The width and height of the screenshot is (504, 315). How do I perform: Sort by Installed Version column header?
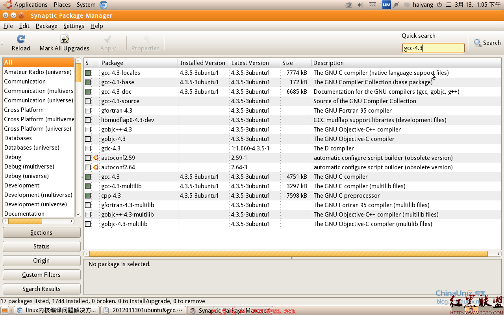click(204, 63)
